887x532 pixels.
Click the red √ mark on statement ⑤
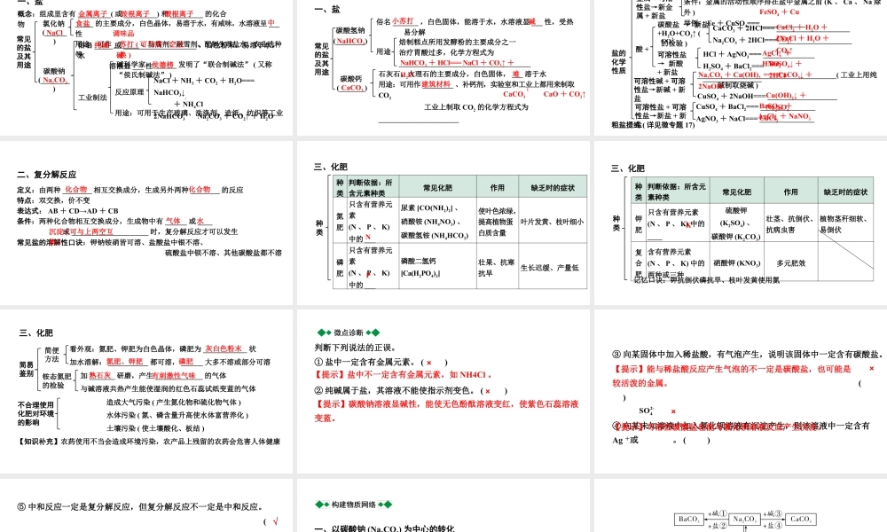pos(275,521)
